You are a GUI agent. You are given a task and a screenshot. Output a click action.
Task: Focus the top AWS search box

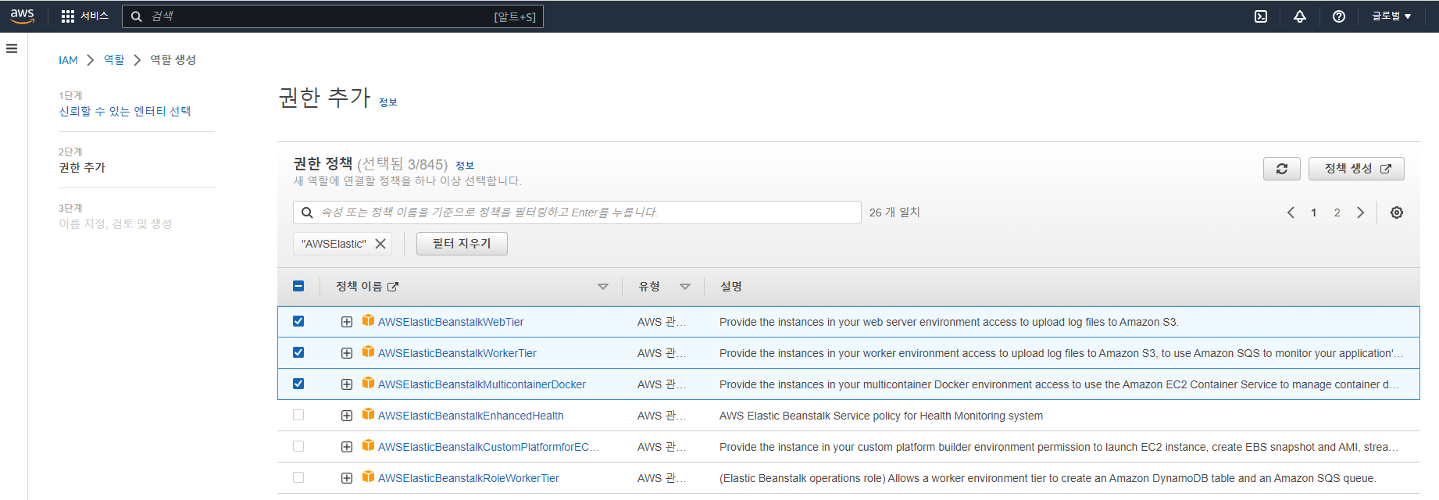point(332,16)
